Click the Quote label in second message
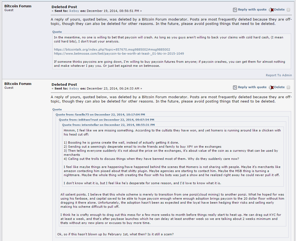The width and height of the screenshot is (296, 241). (x=57, y=110)
